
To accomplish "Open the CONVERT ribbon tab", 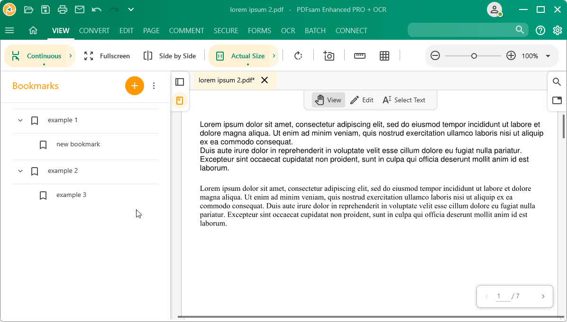I will (x=94, y=30).
